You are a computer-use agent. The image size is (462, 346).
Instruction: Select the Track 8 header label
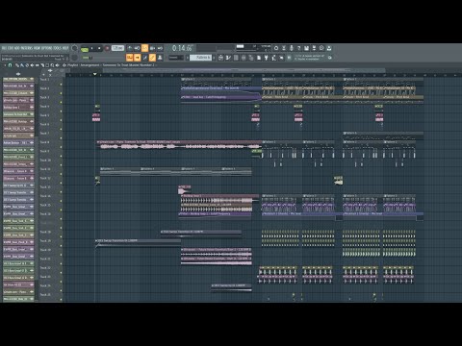coord(44,142)
